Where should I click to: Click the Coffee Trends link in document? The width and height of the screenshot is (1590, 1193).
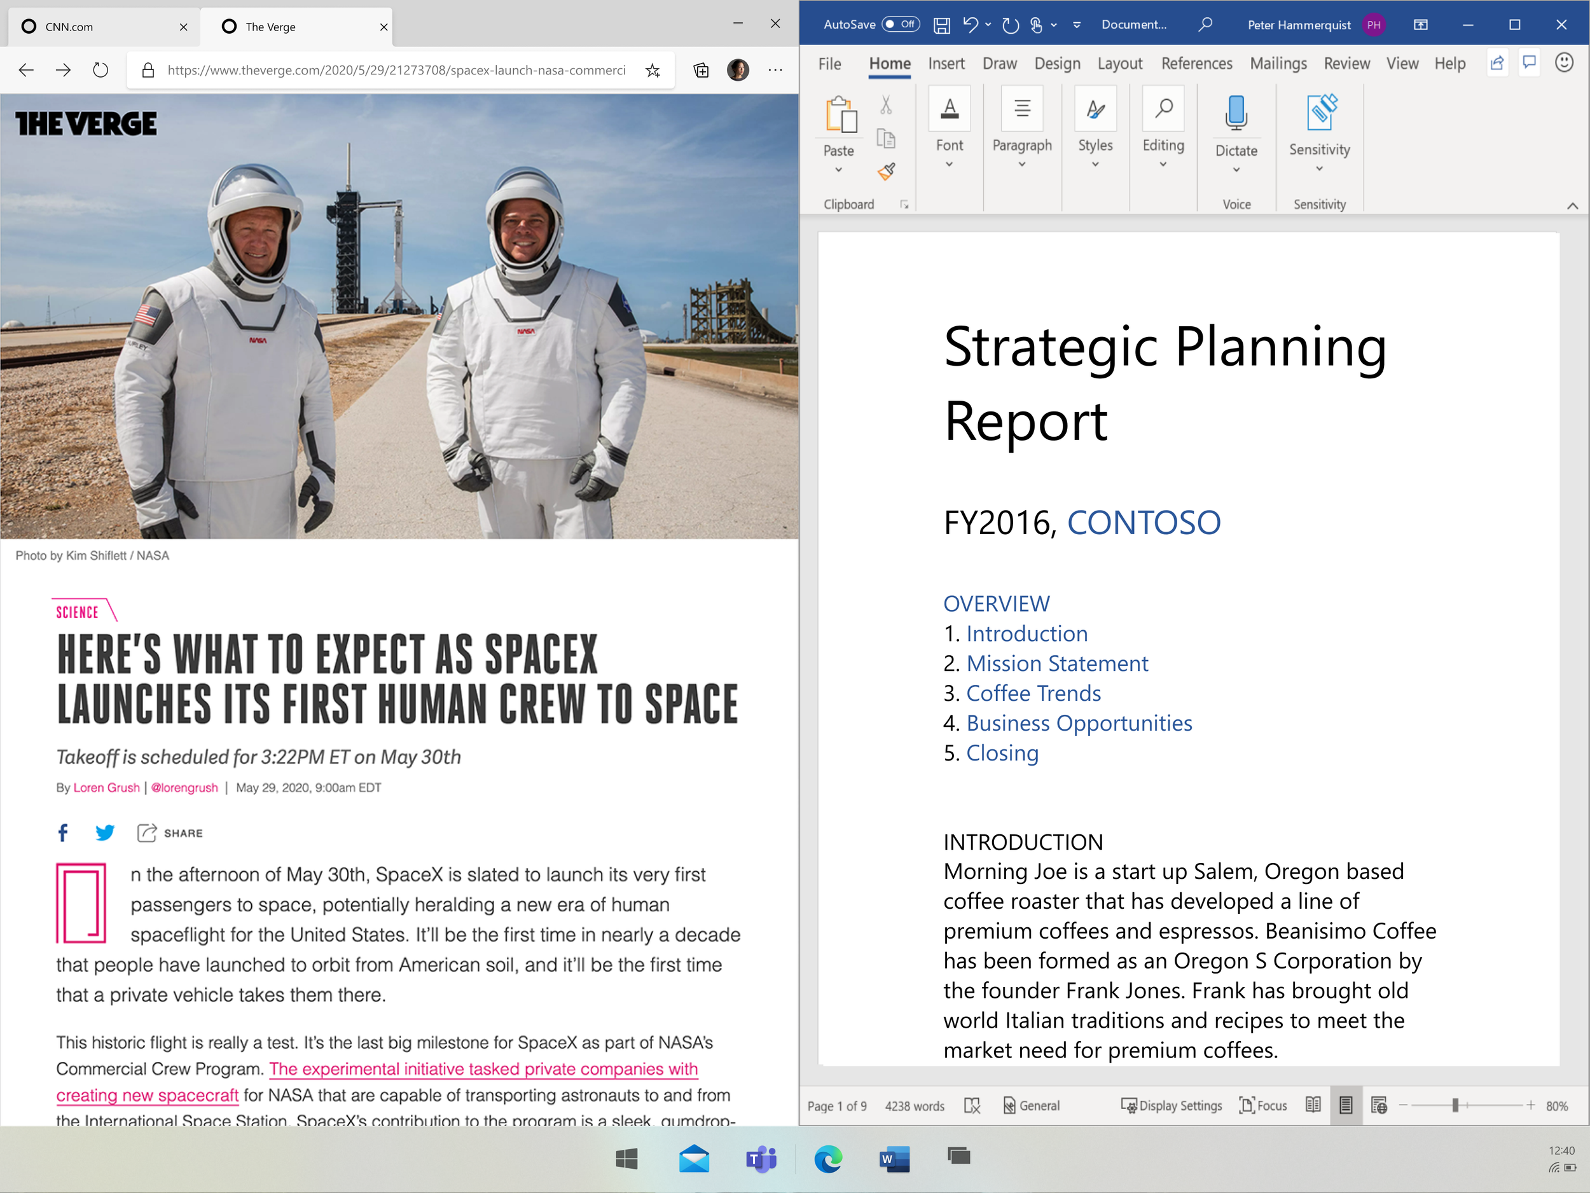point(1033,693)
